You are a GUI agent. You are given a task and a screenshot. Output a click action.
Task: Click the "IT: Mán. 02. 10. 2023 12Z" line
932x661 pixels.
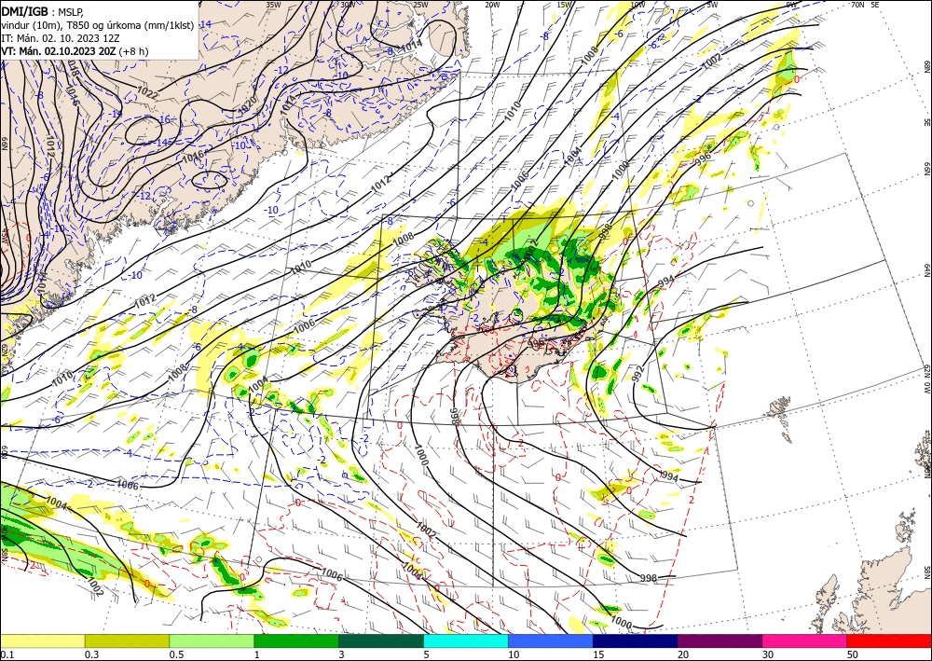coord(60,38)
